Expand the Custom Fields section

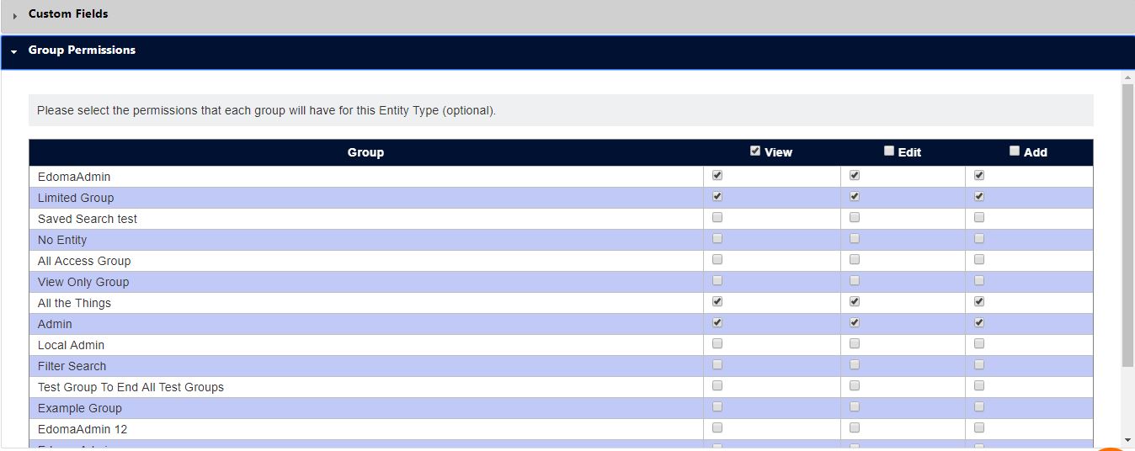[x=567, y=15]
